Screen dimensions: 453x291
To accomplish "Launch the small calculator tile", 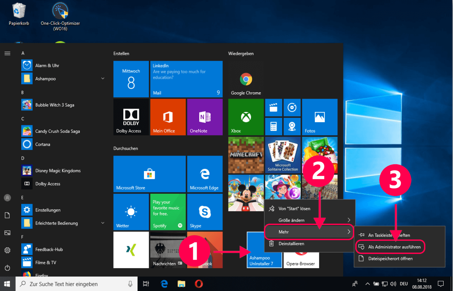I will [x=273, y=126].
